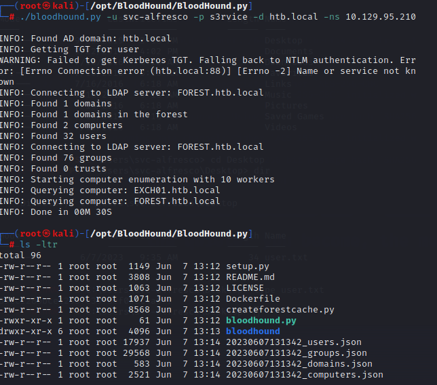This screenshot has width=437, height=385.
Task: Select the 20230607131342_domains.json file
Action: [x=299, y=364]
